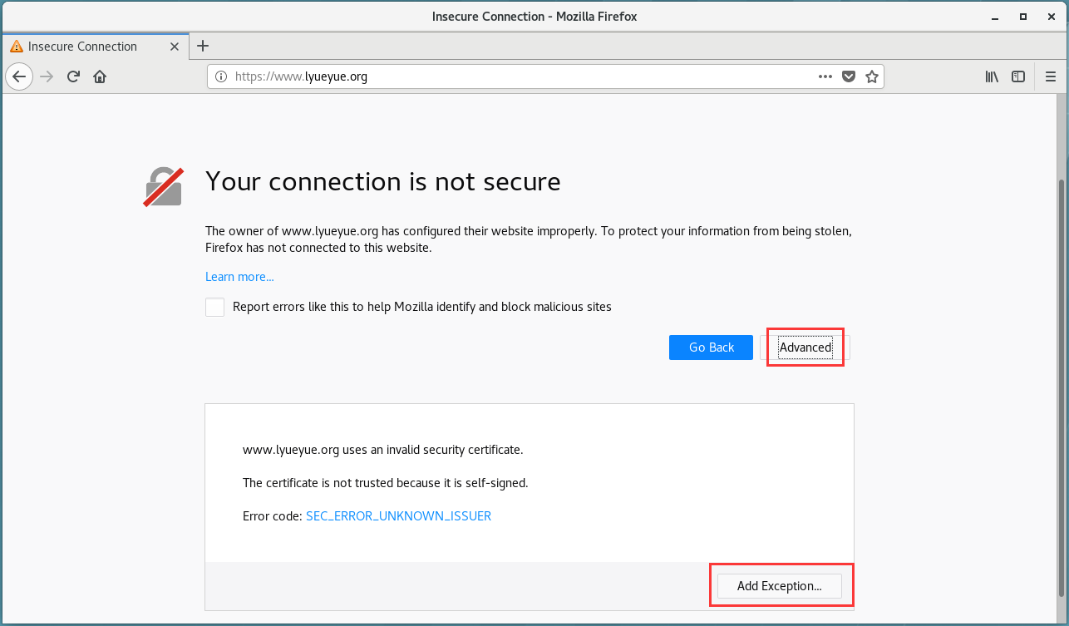The image size is (1069, 626).
Task: Reload the current page
Action: coord(73,76)
